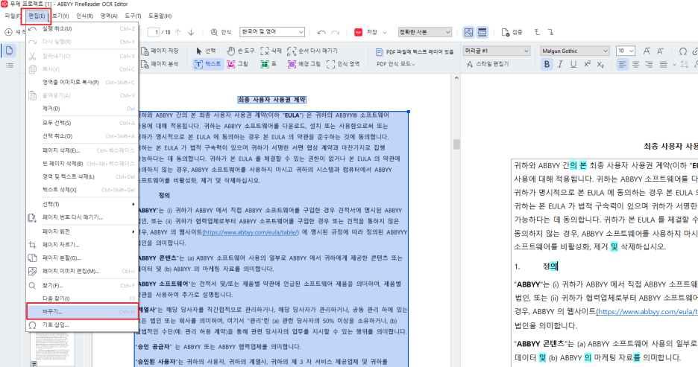Activate the 표 table area tool
The height and width of the screenshot is (367, 698).
(x=268, y=64)
